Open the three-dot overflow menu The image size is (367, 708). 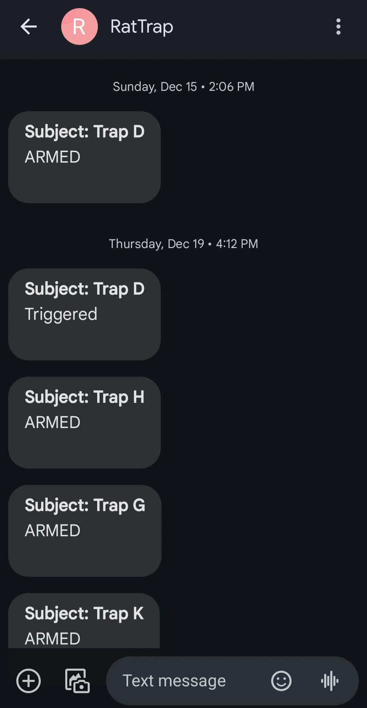coord(338,27)
